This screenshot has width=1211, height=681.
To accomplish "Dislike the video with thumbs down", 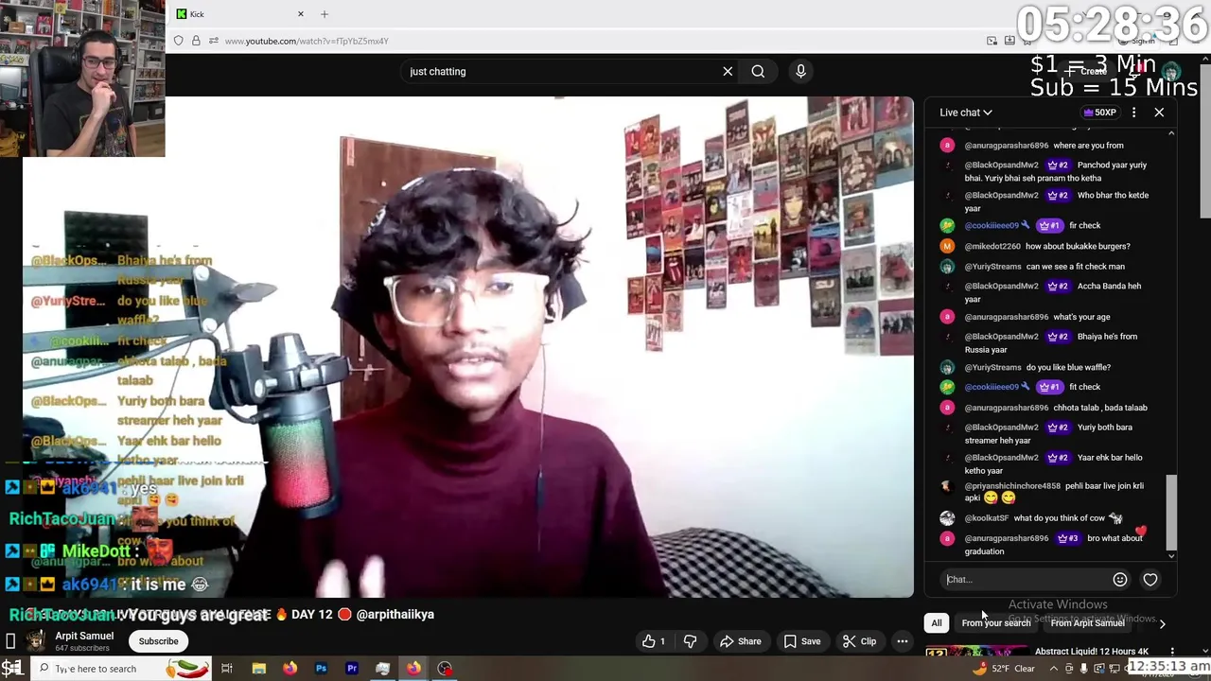I will click(x=690, y=641).
